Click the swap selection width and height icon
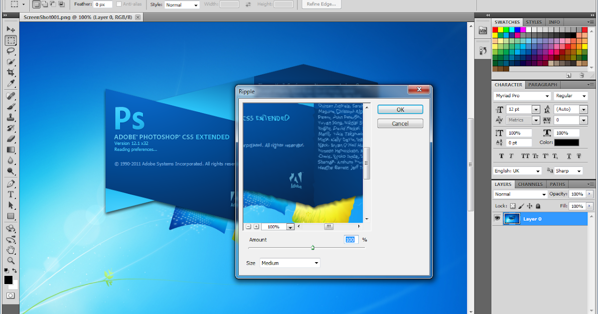 [x=248, y=4]
